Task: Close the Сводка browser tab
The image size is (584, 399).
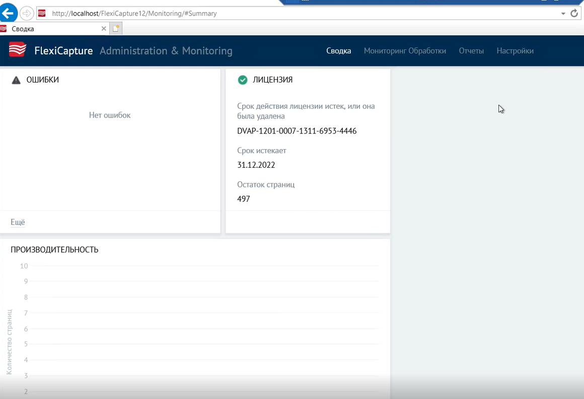Action: [x=104, y=29]
